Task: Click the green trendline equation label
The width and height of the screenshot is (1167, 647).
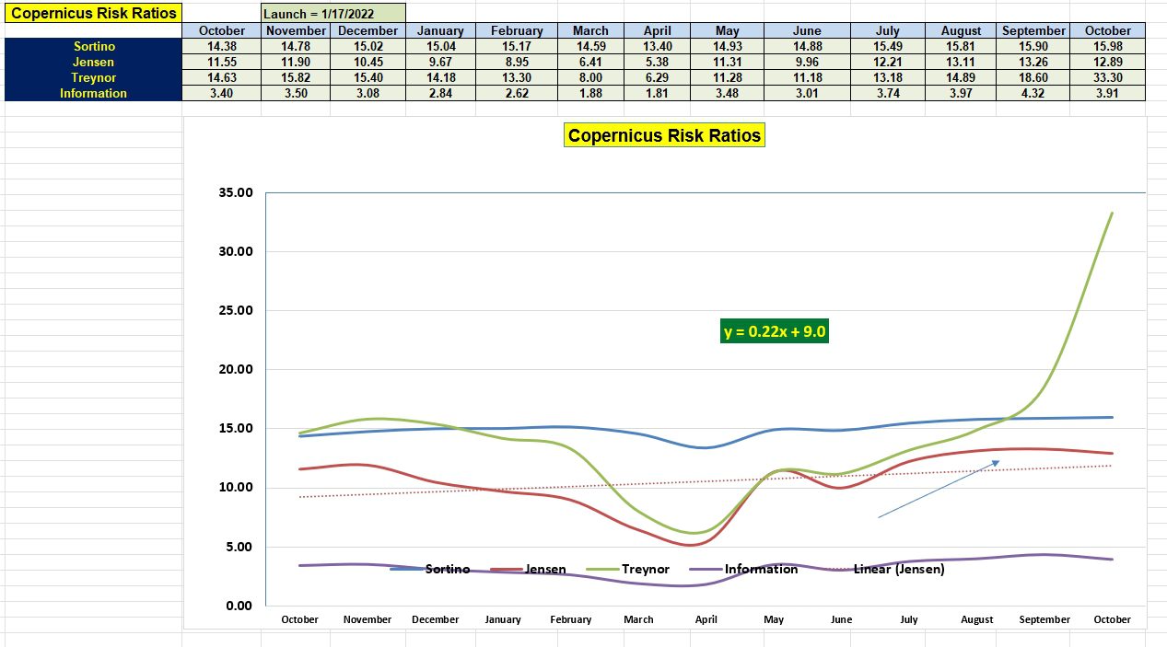Action: 774,331
